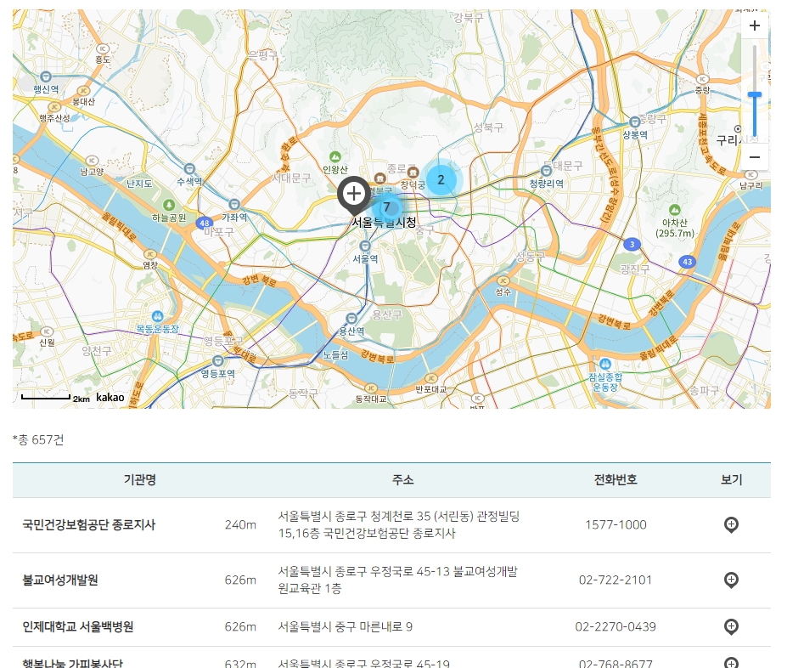This screenshot has height=668, width=787.
Task: Click the map zoom out minus icon
Action: pyautogui.click(x=754, y=157)
